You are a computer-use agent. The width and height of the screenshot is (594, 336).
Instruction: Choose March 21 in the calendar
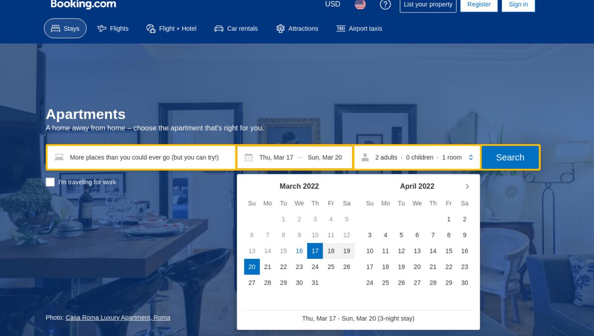[x=268, y=267]
